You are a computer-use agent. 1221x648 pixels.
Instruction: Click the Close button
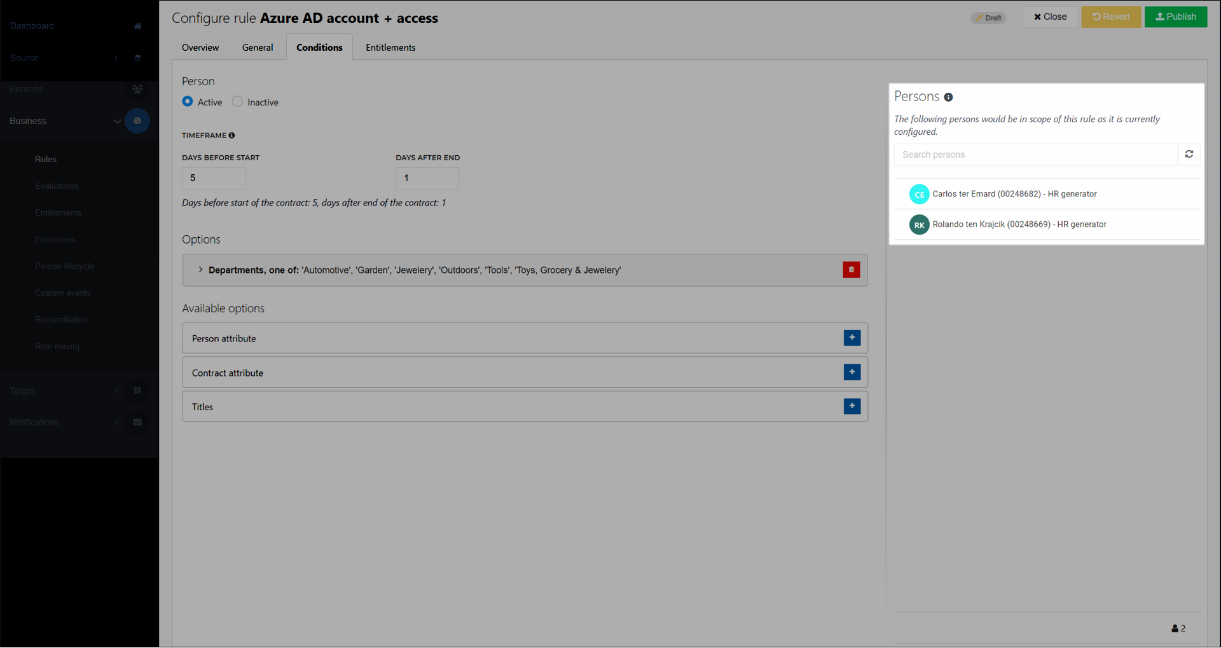[x=1051, y=17]
